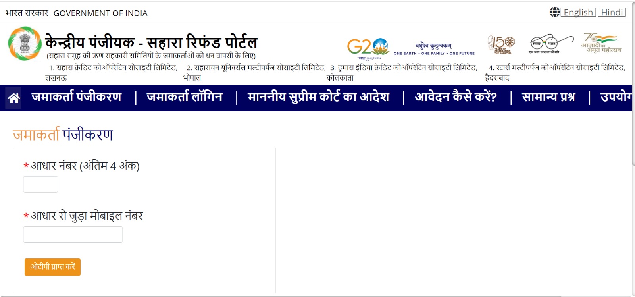Click the Vasudhaiva Kutumbakam One Earth banner

pos(434,48)
